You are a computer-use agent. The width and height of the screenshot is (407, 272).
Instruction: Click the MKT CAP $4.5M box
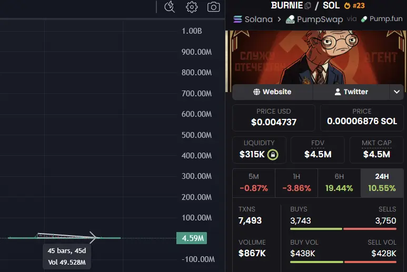(376, 150)
